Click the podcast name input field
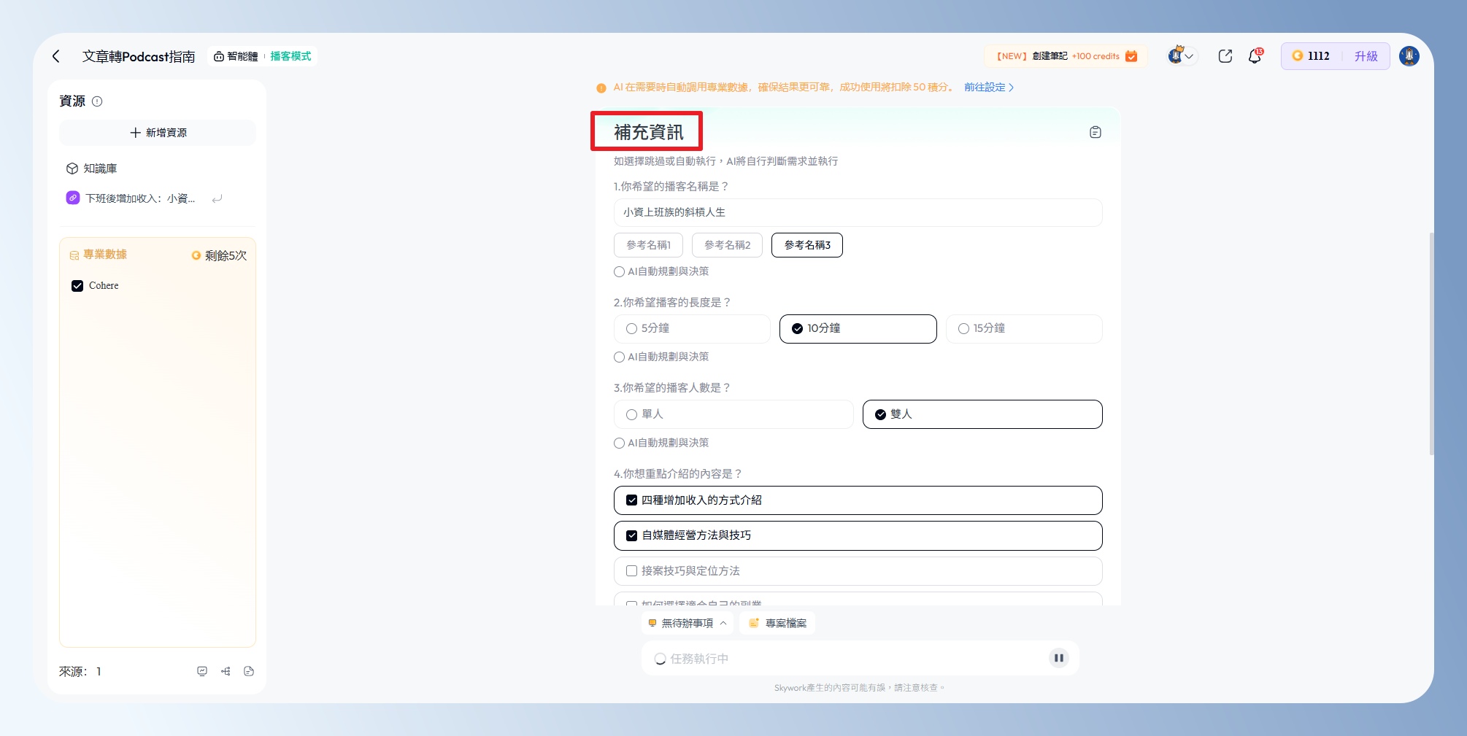 (x=858, y=212)
